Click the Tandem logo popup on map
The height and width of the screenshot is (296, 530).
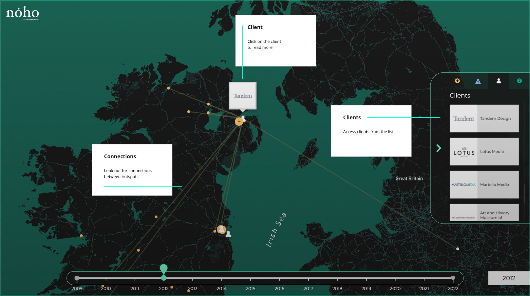click(x=243, y=96)
